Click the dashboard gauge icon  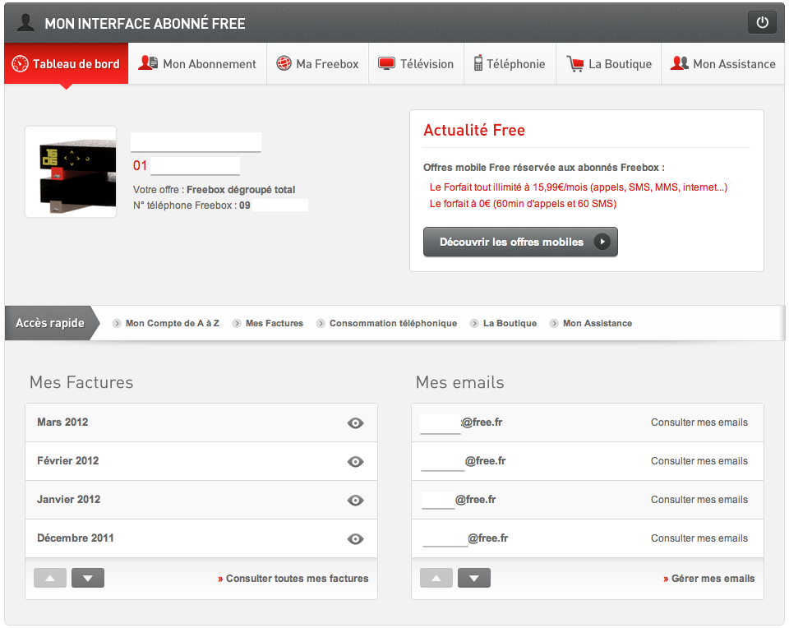pos(20,64)
